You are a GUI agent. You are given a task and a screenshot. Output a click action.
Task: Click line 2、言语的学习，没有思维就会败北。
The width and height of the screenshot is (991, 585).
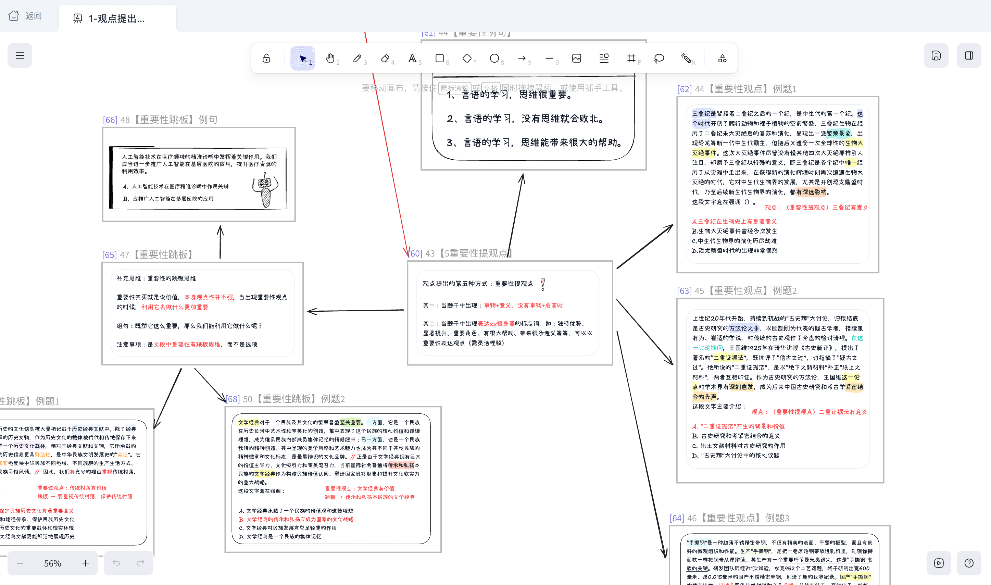tap(525, 119)
